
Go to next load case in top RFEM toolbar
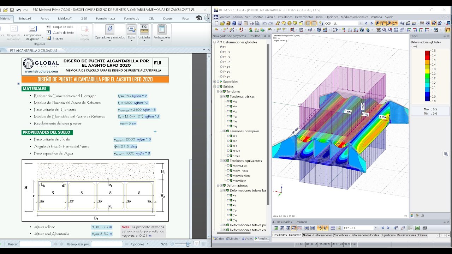371,23
